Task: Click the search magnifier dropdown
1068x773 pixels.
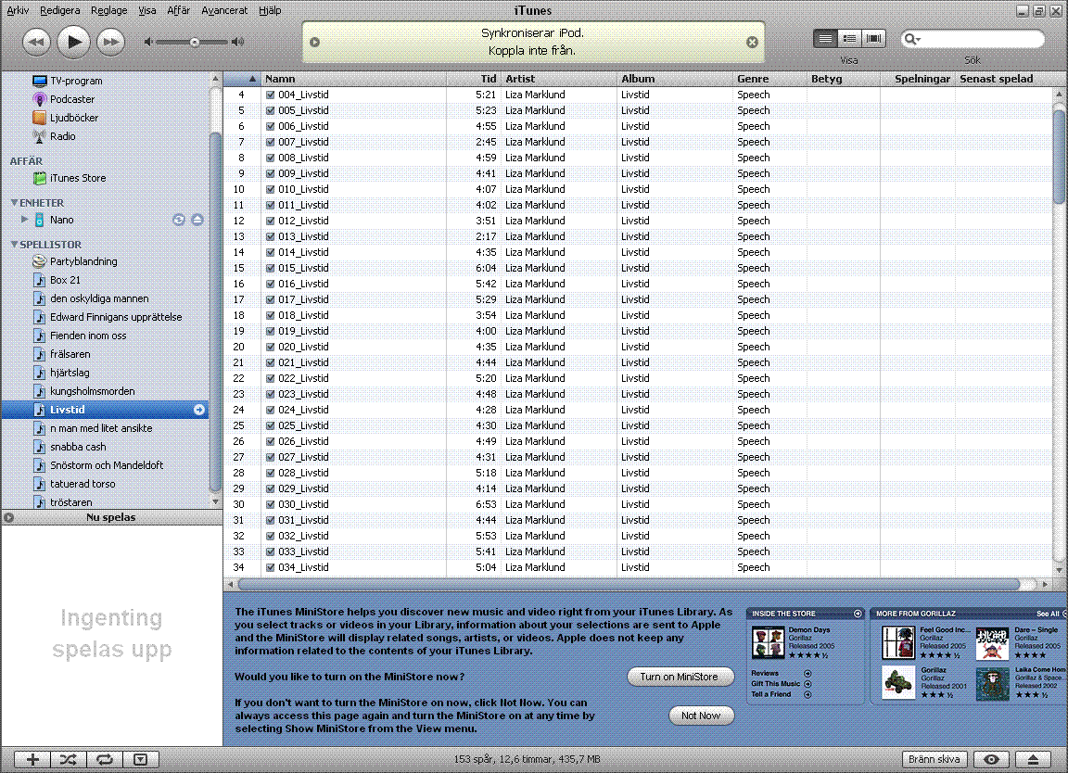Action: click(912, 40)
